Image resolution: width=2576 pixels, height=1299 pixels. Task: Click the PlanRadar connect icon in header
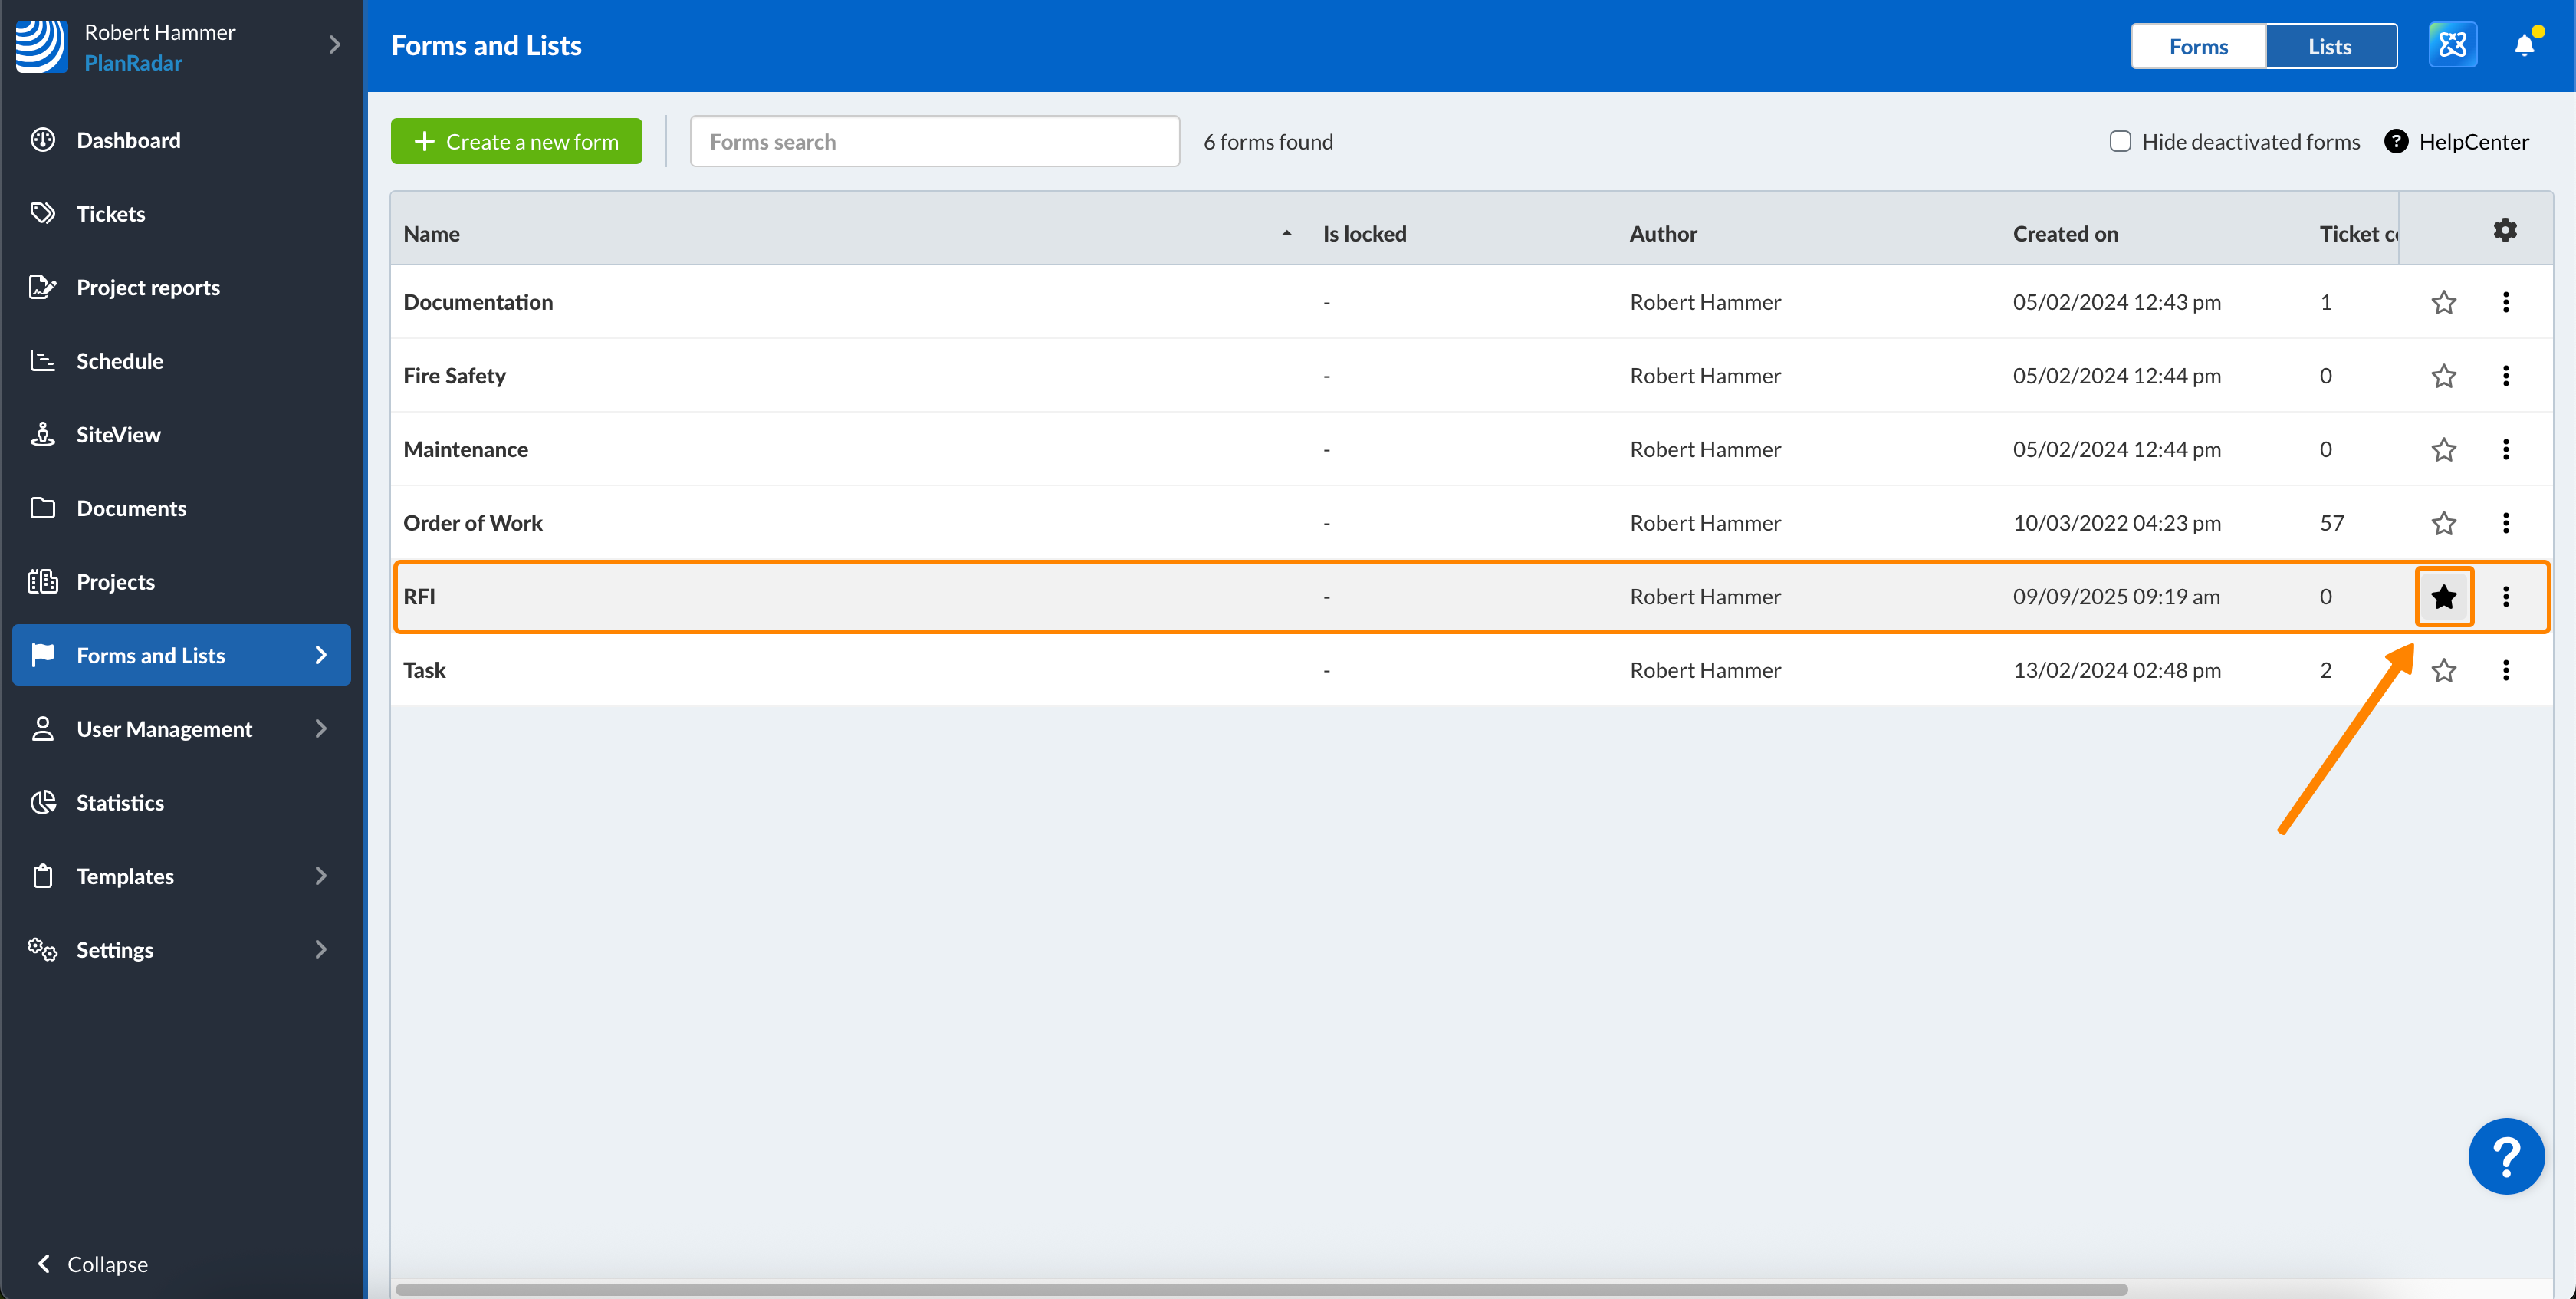coord(2452,46)
